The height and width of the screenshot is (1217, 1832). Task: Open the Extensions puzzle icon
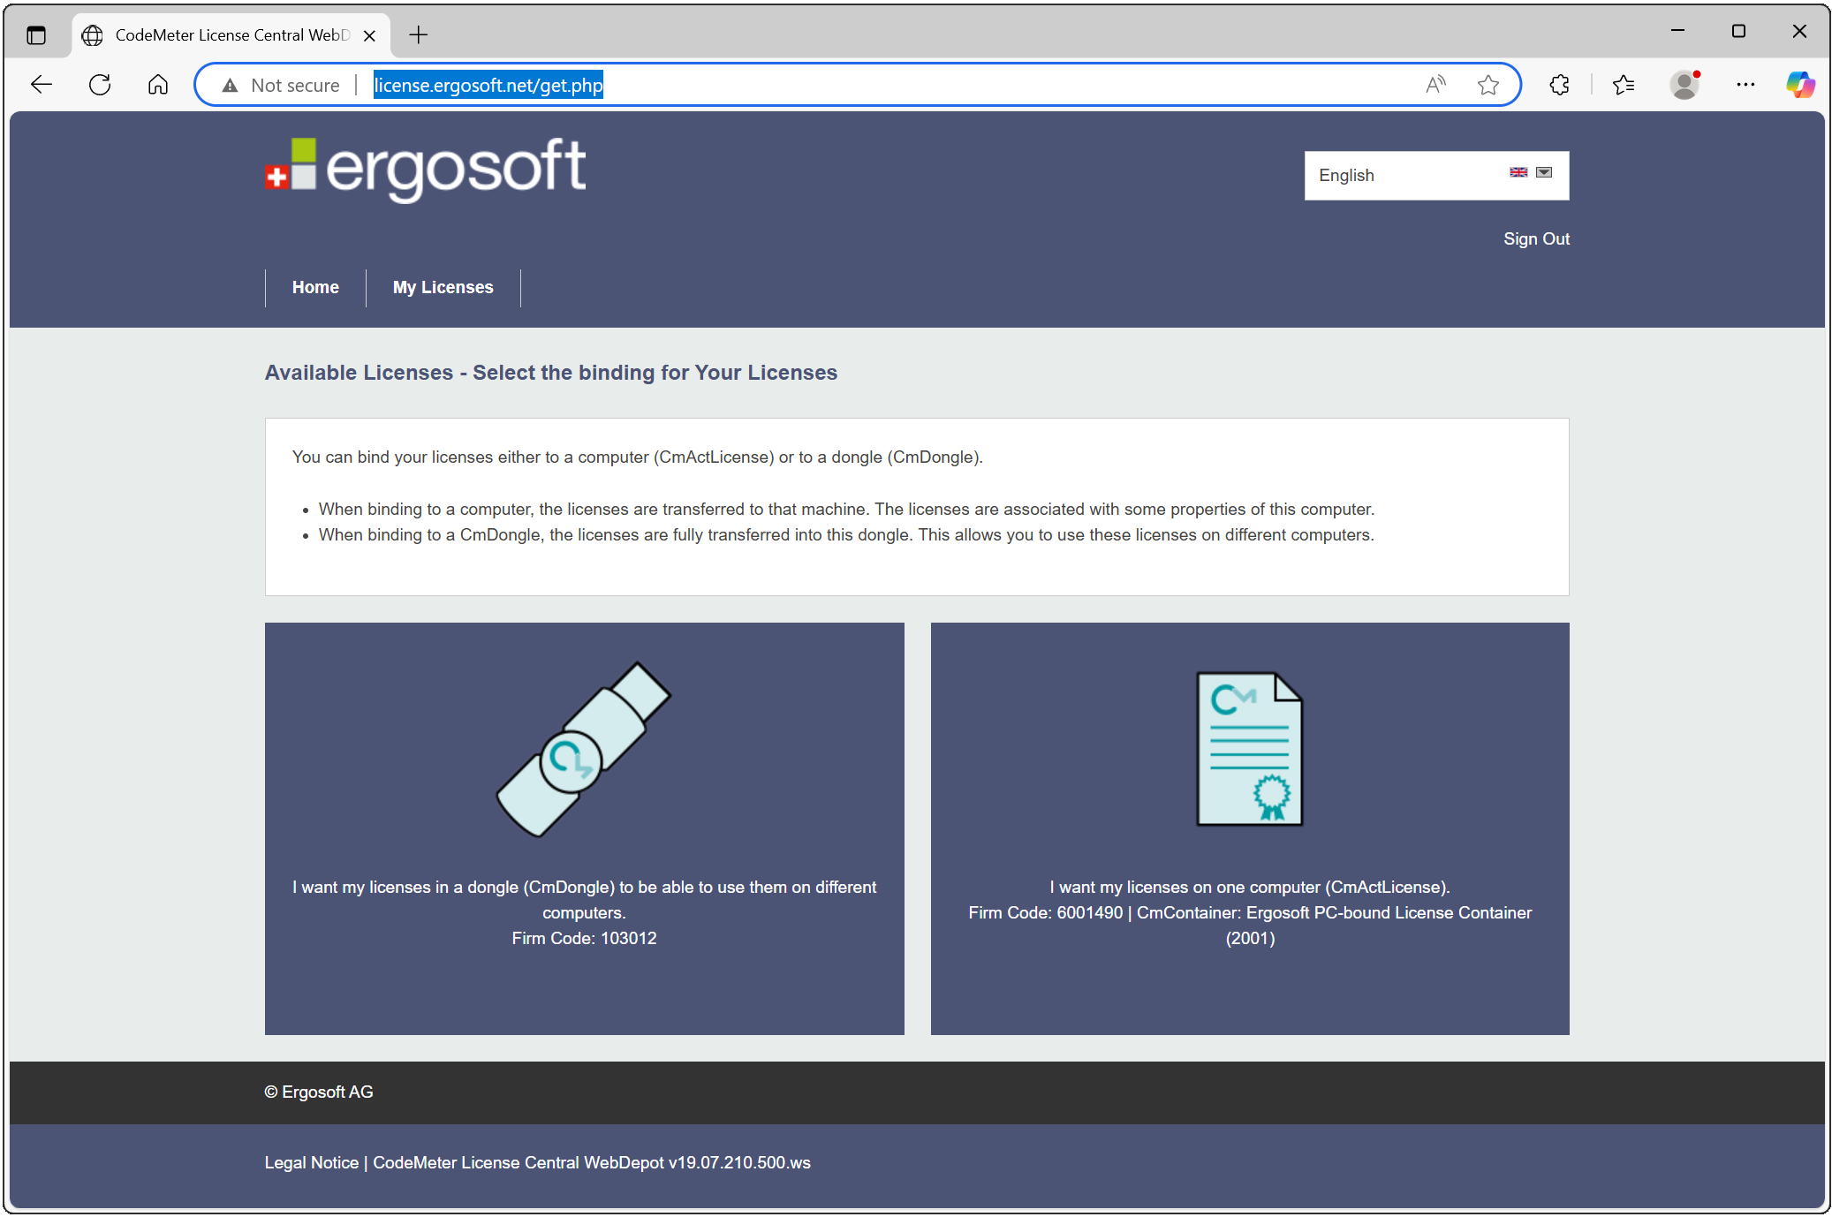point(1560,85)
